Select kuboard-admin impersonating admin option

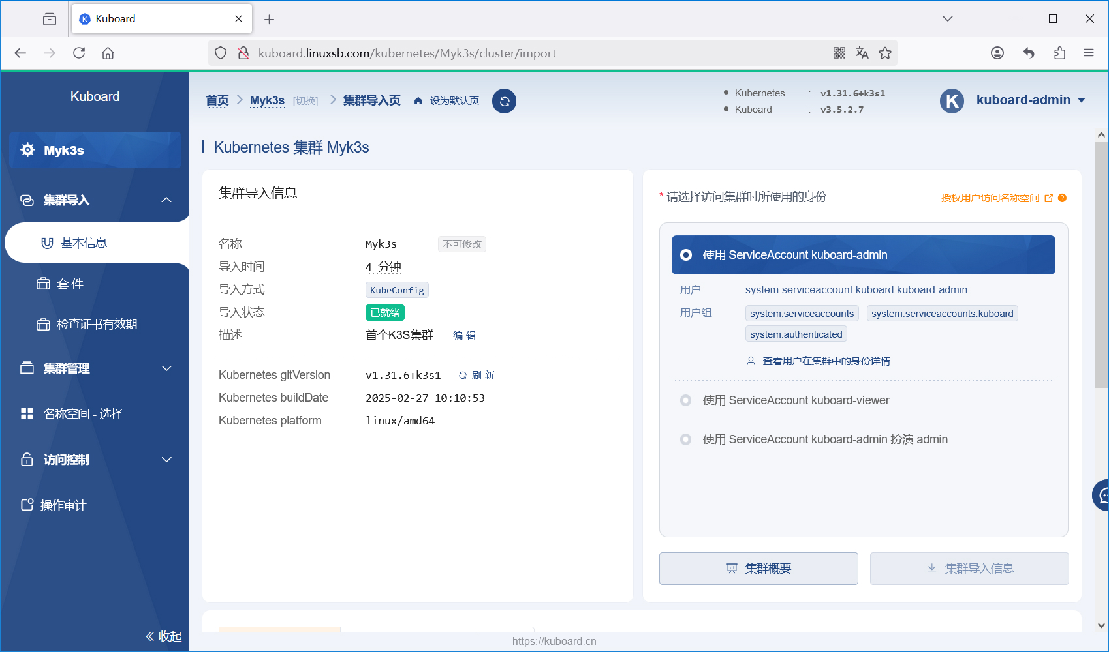686,439
